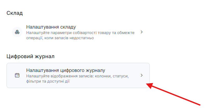Click the warehouse boxes icon
206x108 pixels.
coord(17,32)
